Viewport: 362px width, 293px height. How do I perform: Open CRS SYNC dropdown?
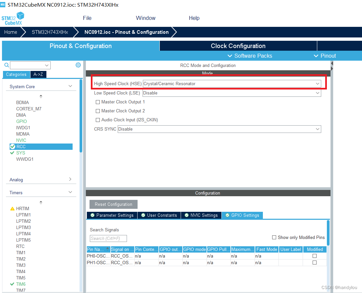tap(219, 129)
